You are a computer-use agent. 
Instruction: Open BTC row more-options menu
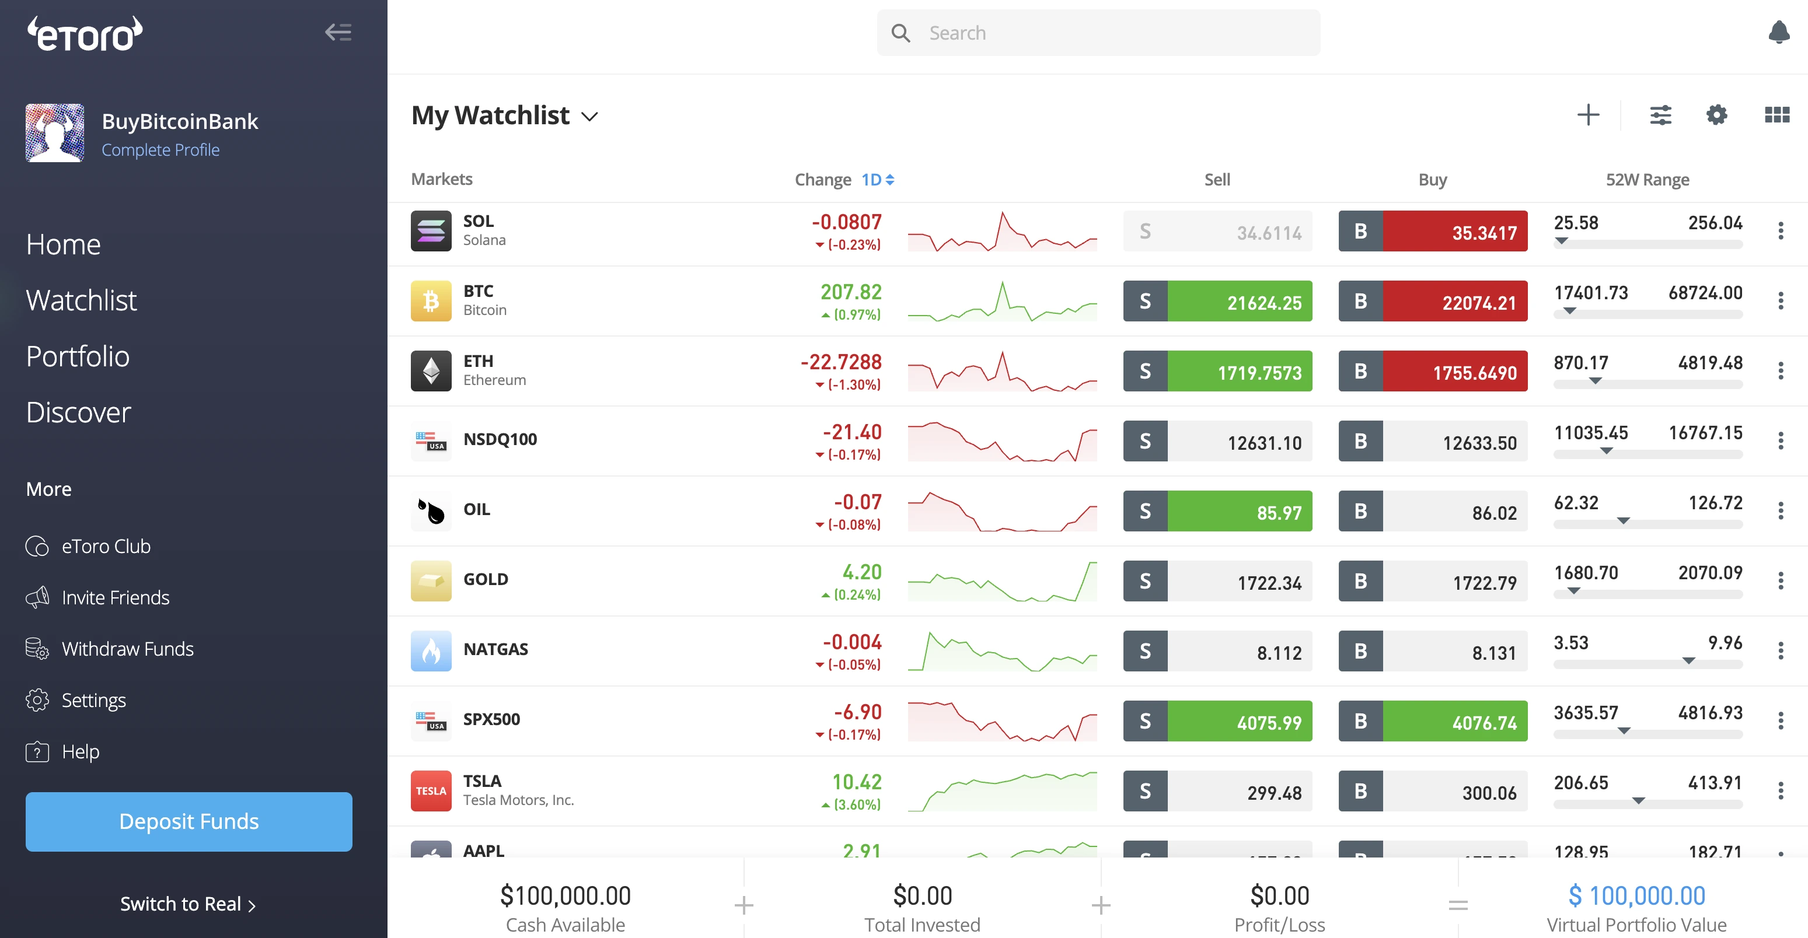click(x=1781, y=301)
